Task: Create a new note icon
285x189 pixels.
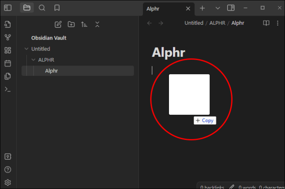Action: 58,24
